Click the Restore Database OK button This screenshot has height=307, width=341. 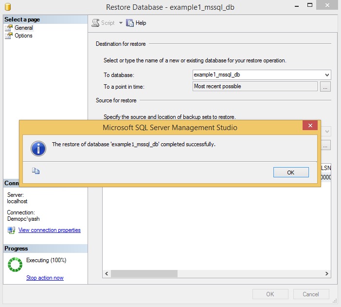pos(270,294)
